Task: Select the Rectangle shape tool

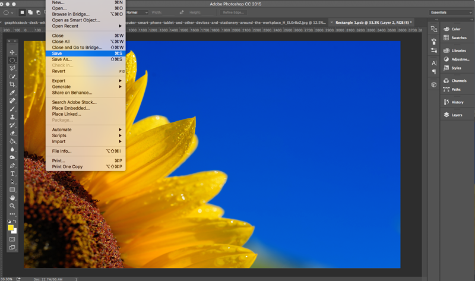Action: (x=12, y=190)
